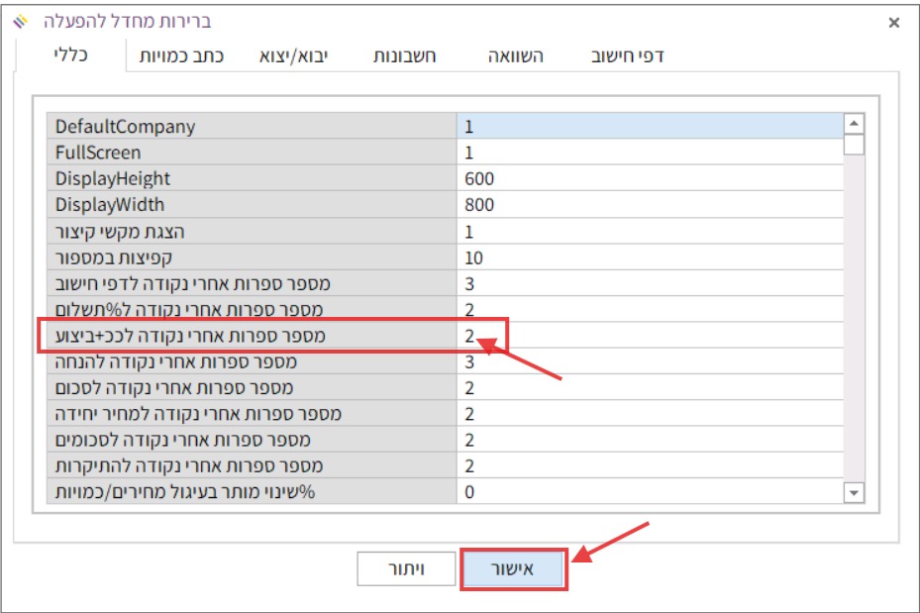The height and width of the screenshot is (613, 920).
Task: Close the ברירות מחדל להפעלה dialog
Action: (894, 22)
